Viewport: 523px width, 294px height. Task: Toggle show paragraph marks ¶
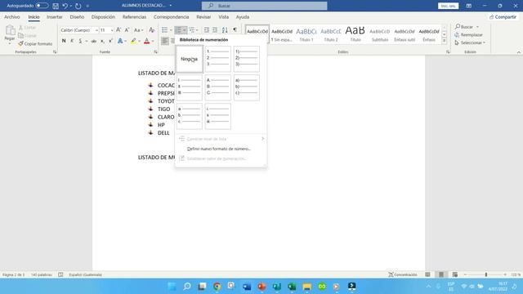pos(235,30)
